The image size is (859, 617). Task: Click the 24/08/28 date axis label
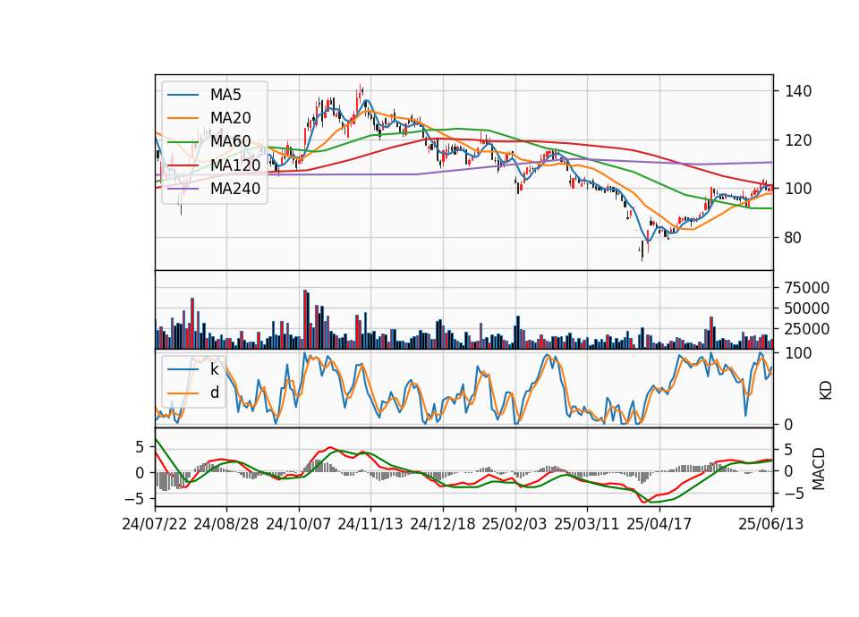(x=226, y=524)
